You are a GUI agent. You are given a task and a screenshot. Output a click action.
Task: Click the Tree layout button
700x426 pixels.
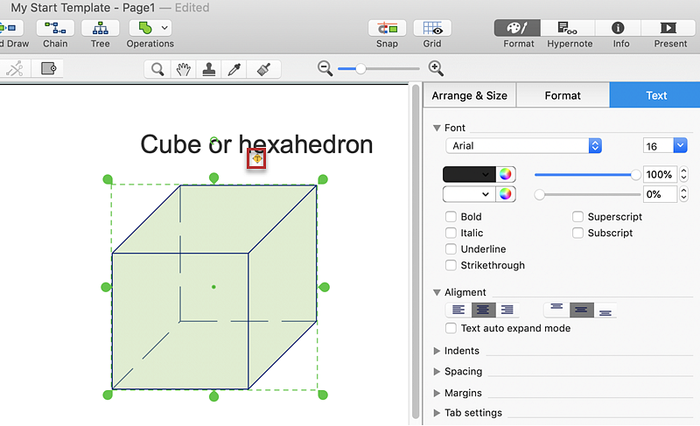click(101, 28)
